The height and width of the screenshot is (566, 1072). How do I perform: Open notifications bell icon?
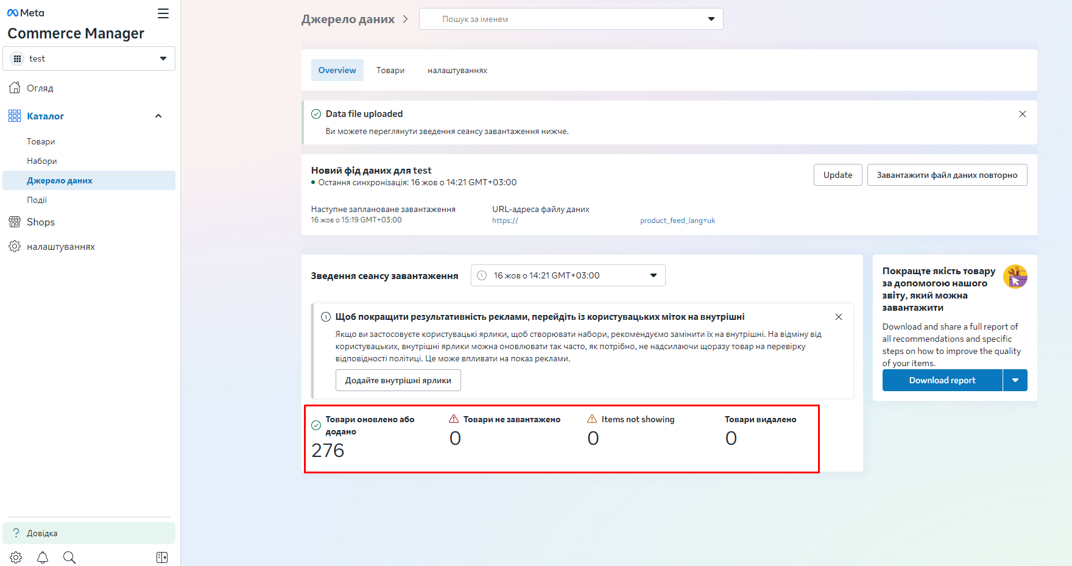[x=43, y=557]
